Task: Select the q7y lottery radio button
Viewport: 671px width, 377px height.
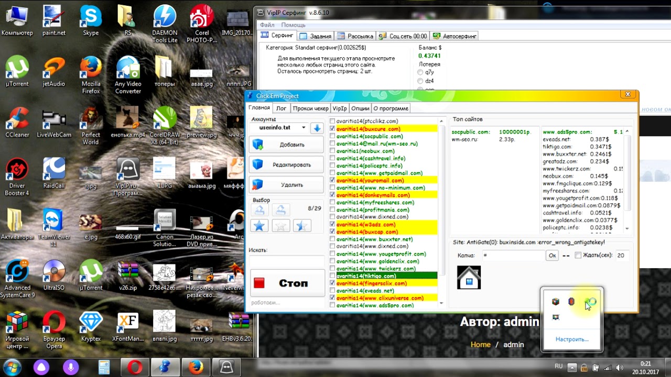Action: click(x=420, y=72)
